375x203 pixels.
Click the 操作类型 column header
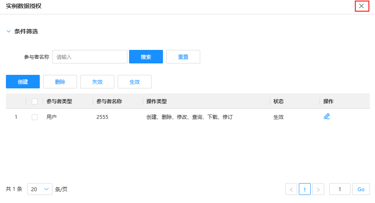tap(157, 101)
